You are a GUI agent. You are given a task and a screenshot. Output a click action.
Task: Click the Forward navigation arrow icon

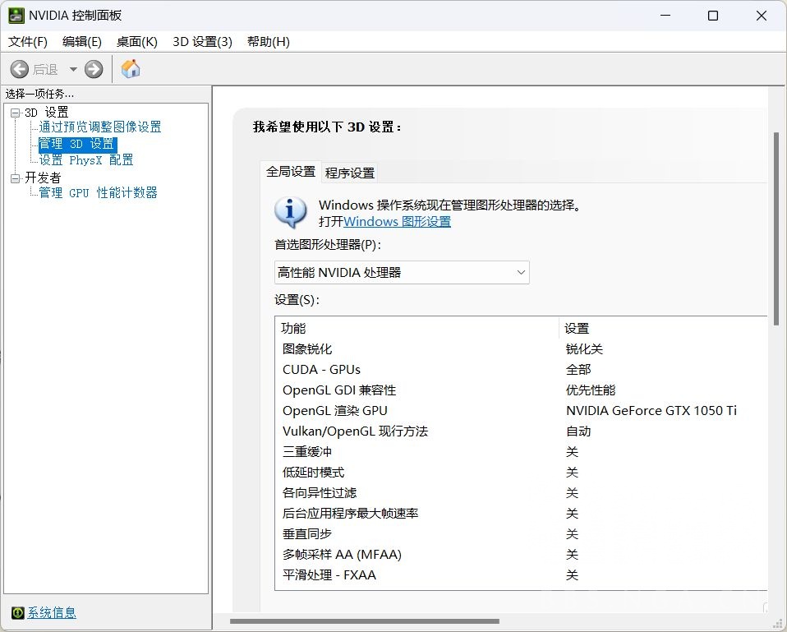pyautogui.click(x=93, y=69)
